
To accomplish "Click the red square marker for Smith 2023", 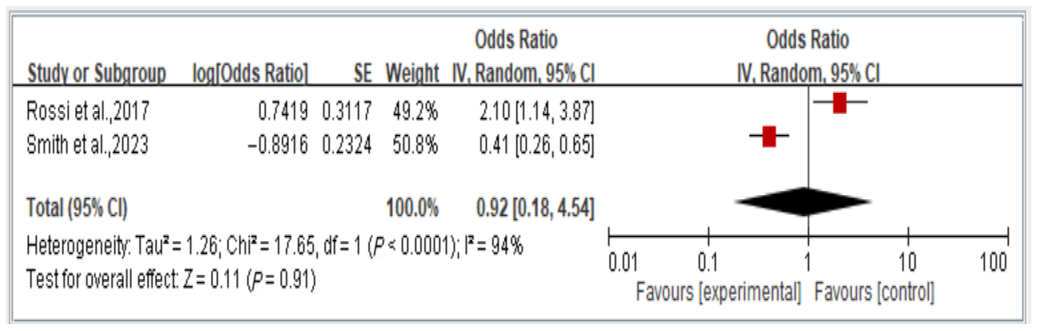I will click(x=769, y=136).
